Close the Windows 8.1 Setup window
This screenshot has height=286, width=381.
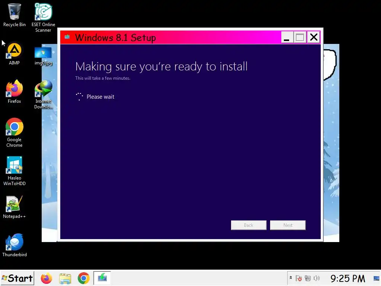click(x=313, y=37)
